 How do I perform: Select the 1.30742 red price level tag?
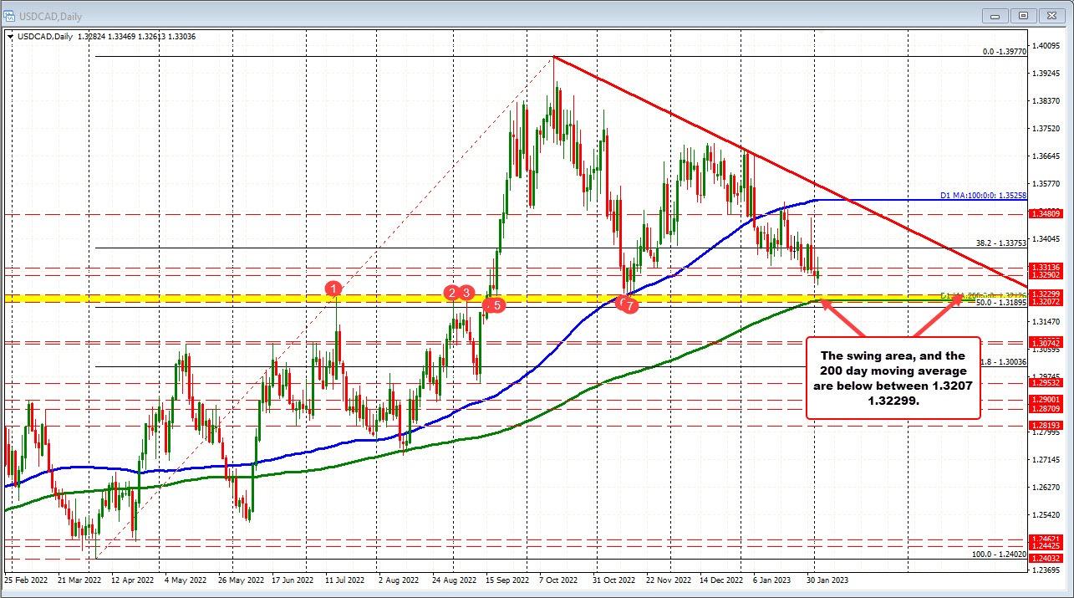pos(1045,343)
